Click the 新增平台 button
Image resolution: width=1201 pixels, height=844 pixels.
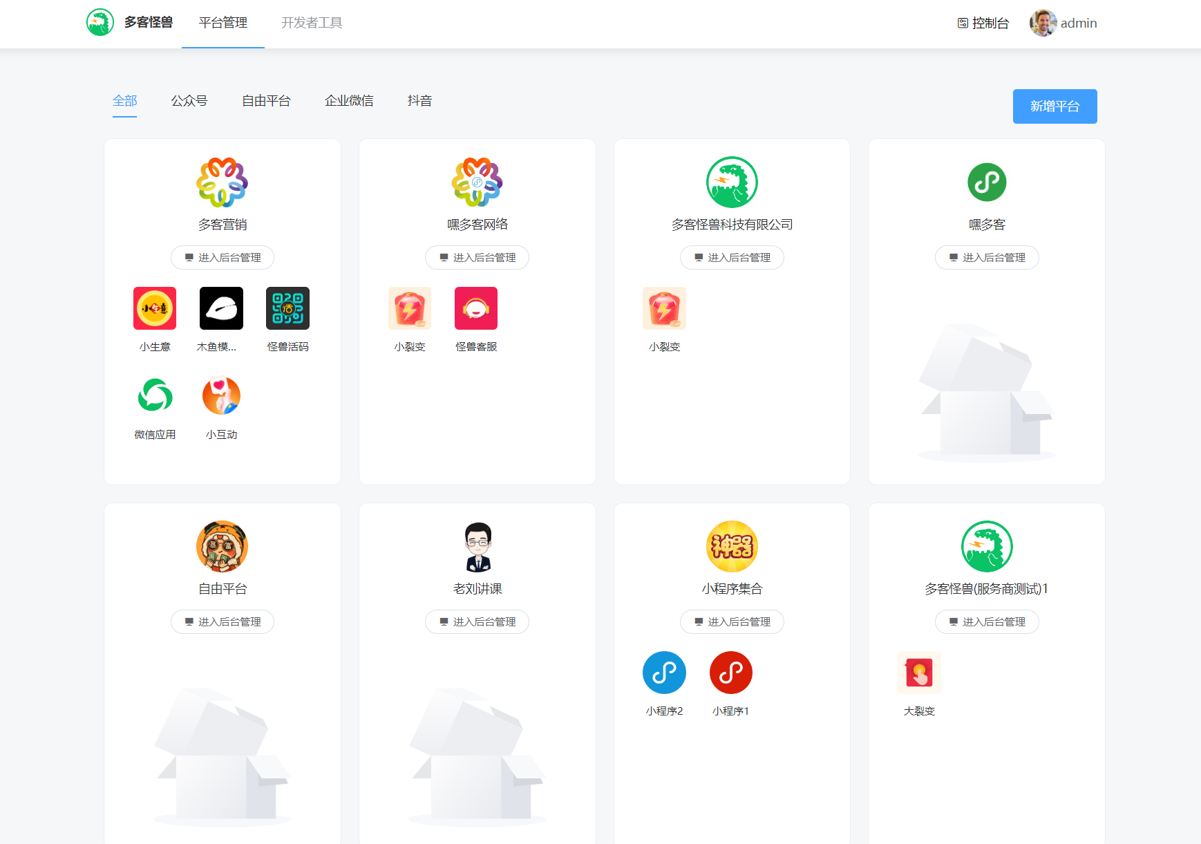[1055, 106]
